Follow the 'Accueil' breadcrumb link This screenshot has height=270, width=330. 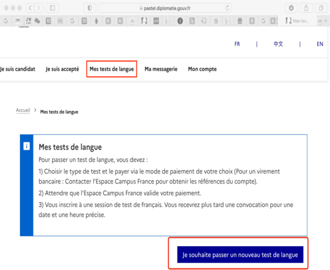[x=23, y=110]
